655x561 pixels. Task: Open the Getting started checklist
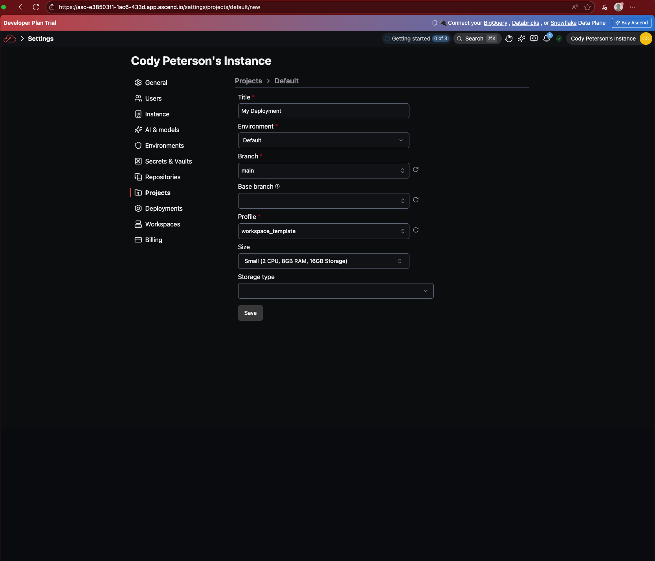416,39
